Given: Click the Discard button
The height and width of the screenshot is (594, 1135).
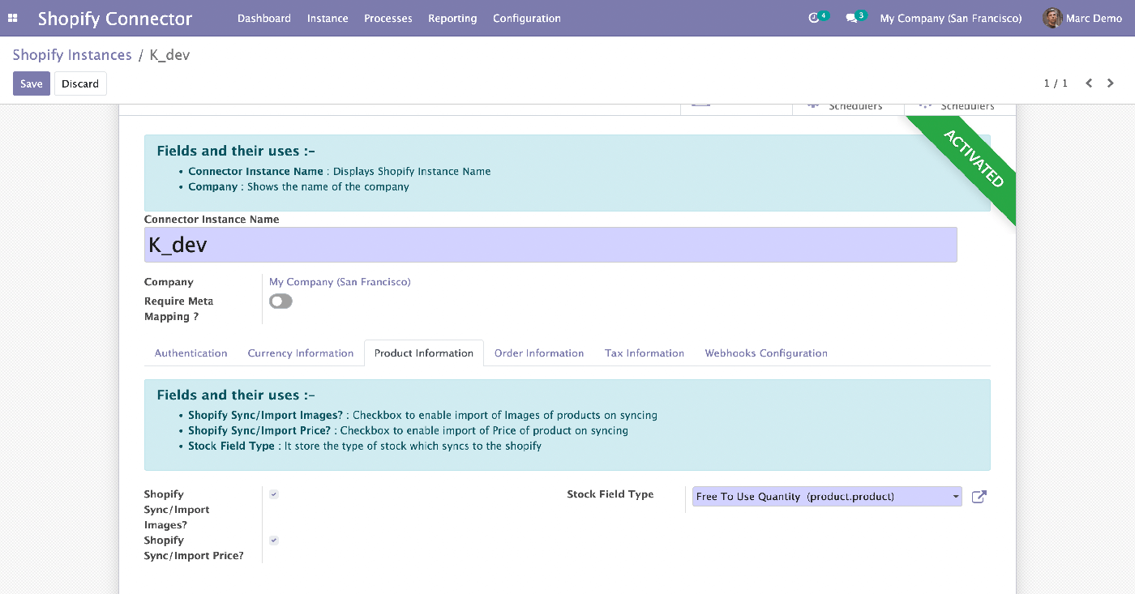Looking at the screenshot, I should (x=80, y=83).
